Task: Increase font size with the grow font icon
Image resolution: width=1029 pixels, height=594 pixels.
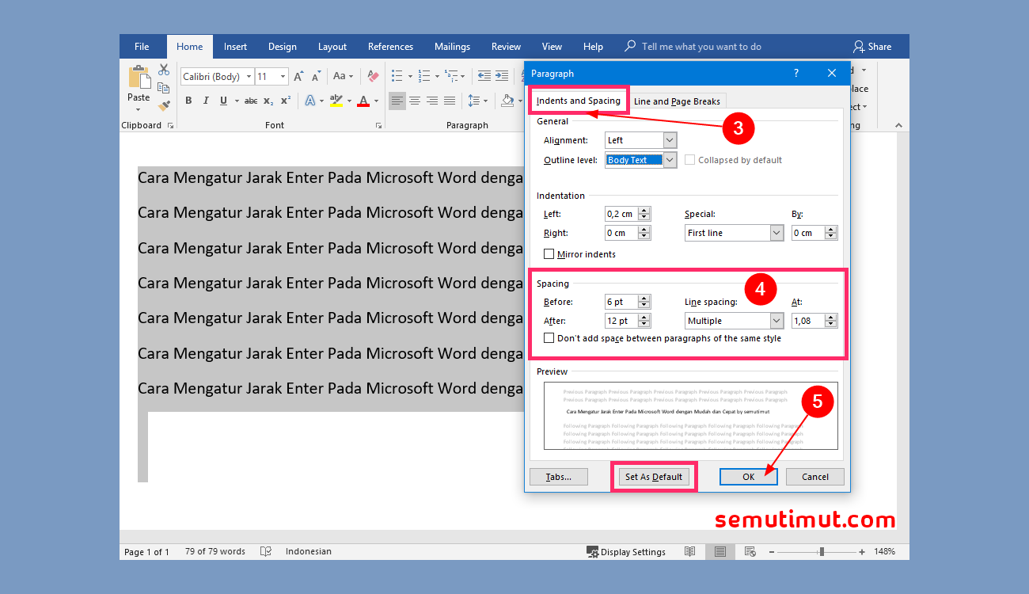Action: click(298, 77)
